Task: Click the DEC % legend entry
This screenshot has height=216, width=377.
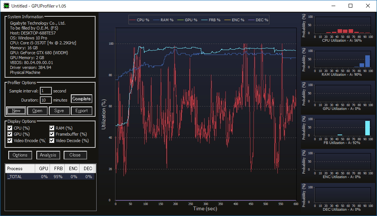Action: point(258,20)
